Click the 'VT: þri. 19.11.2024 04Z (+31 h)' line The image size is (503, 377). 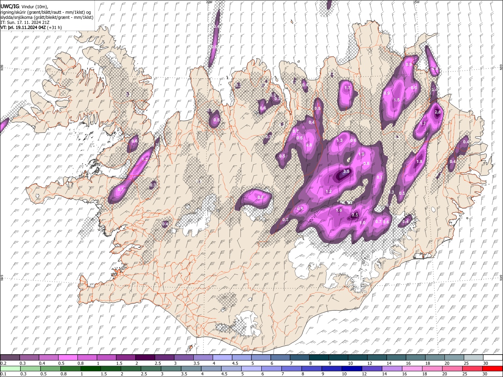pyautogui.click(x=31, y=27)
